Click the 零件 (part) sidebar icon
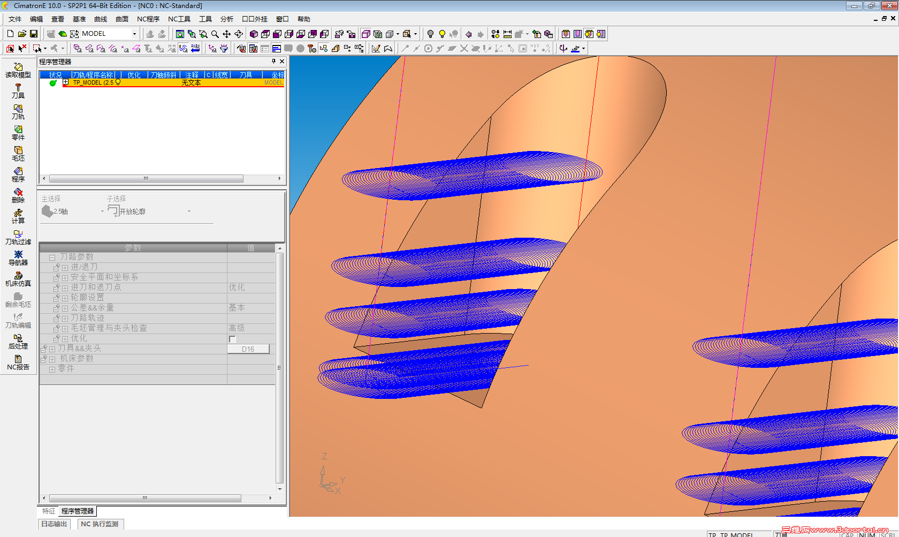Viewport: 899px width, 537px height. 18,133
